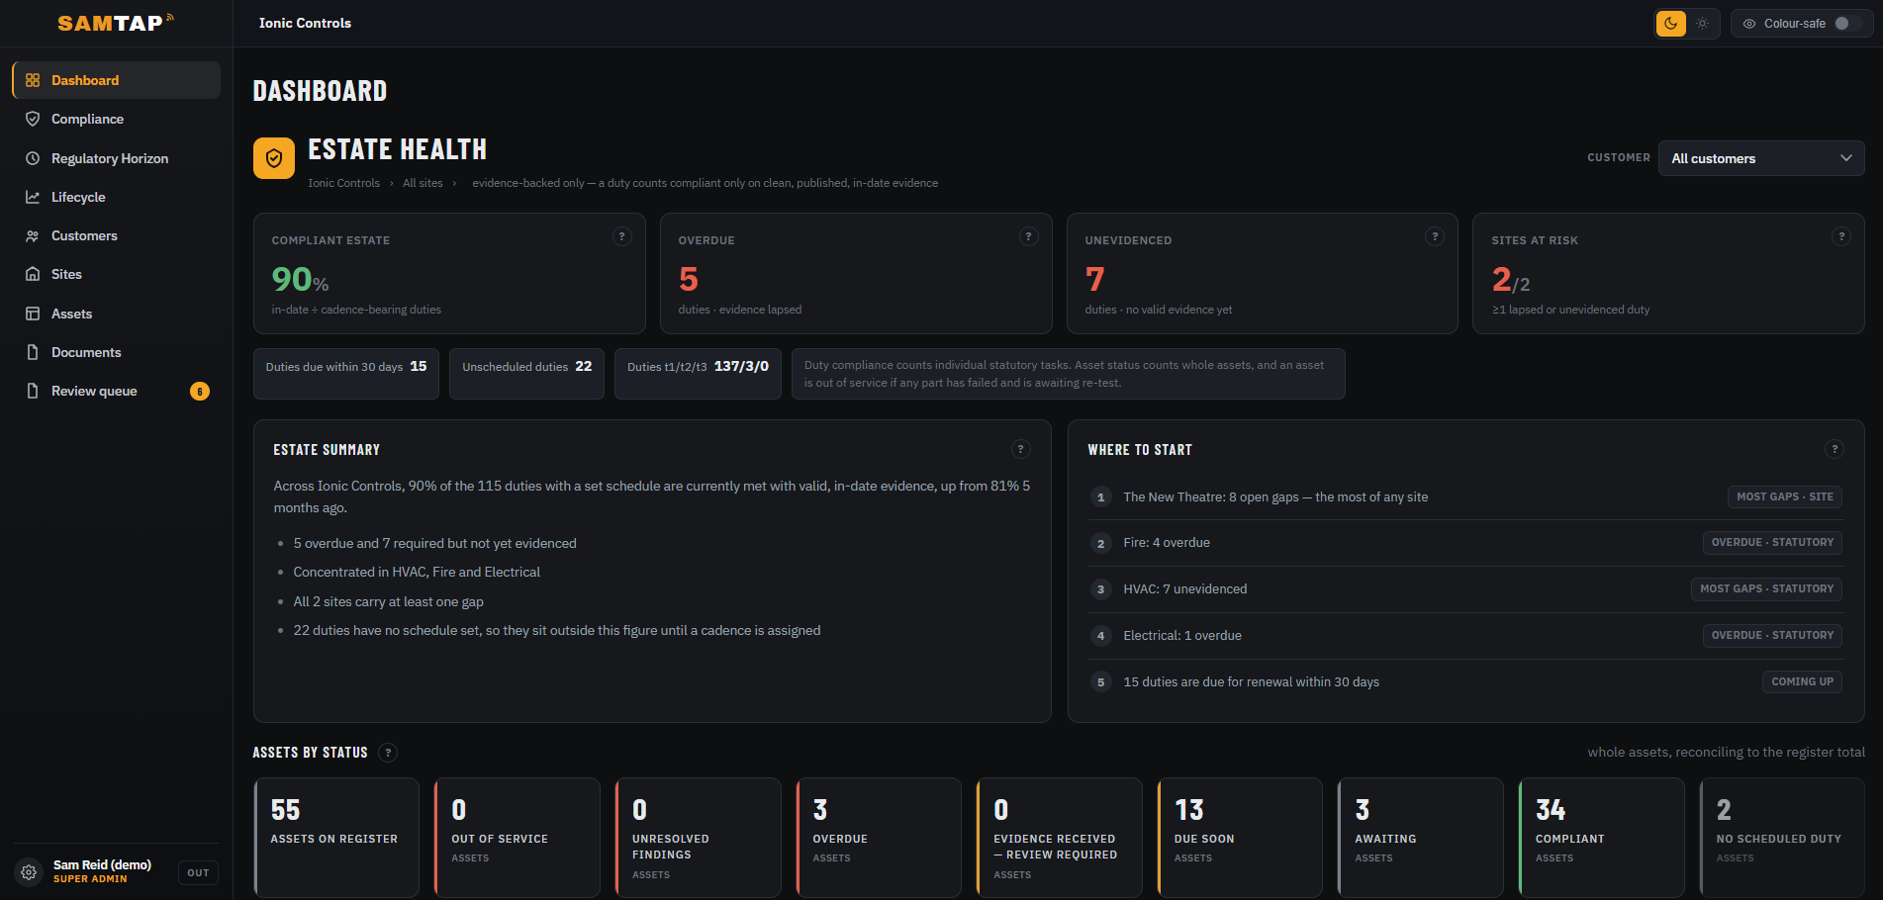Click the Customers people icon
1883x900 pixels.
click(33, 235)
